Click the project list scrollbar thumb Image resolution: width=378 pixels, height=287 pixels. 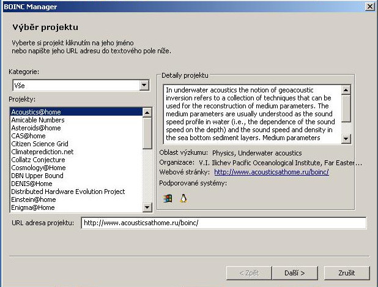[x=147, y=133]
